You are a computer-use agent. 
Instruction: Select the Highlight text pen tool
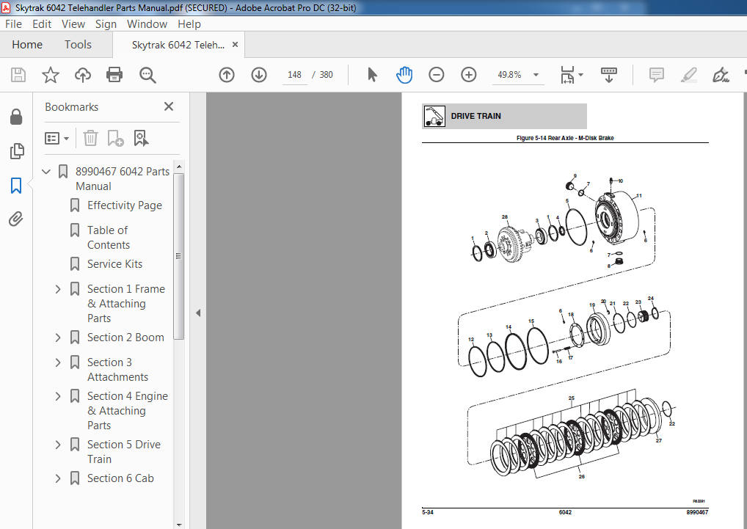(x=689, y=75)
